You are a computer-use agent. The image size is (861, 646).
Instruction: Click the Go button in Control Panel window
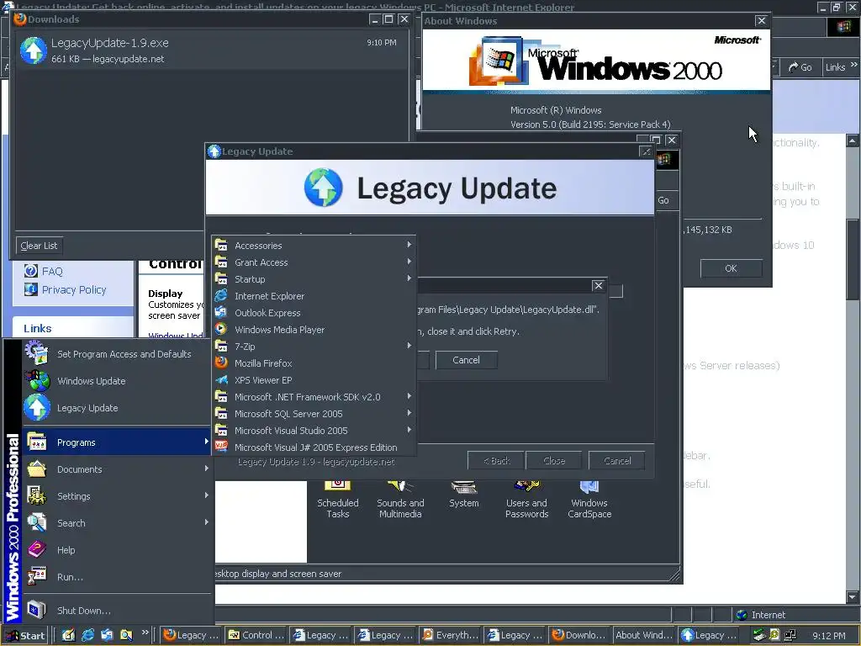(663, 200)
